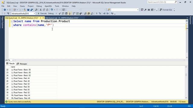The height and width of the screenshot is (108, 193).
Task: Expand the New Query type dropdown arrow
Action: 17,10
